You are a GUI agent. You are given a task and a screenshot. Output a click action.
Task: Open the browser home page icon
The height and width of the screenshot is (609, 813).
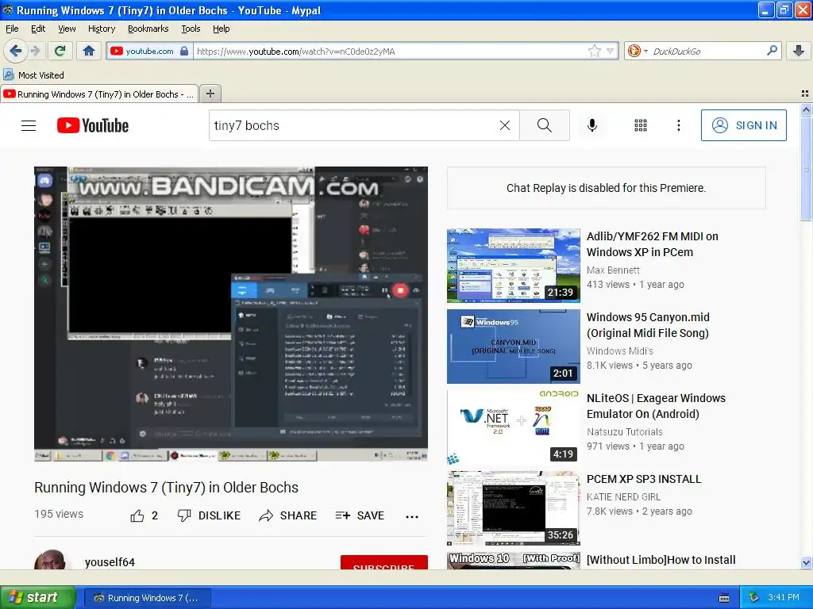point(89,51)
